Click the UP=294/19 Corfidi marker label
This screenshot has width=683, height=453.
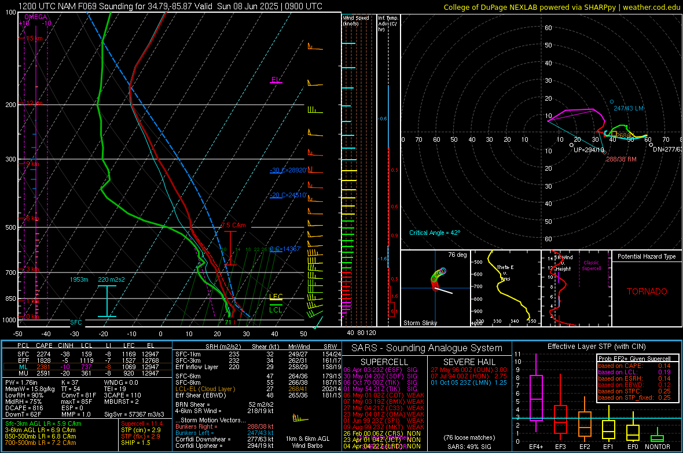coord(589,150)
